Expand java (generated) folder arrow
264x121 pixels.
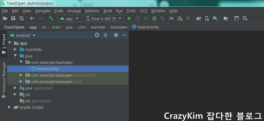coord(15,88)
